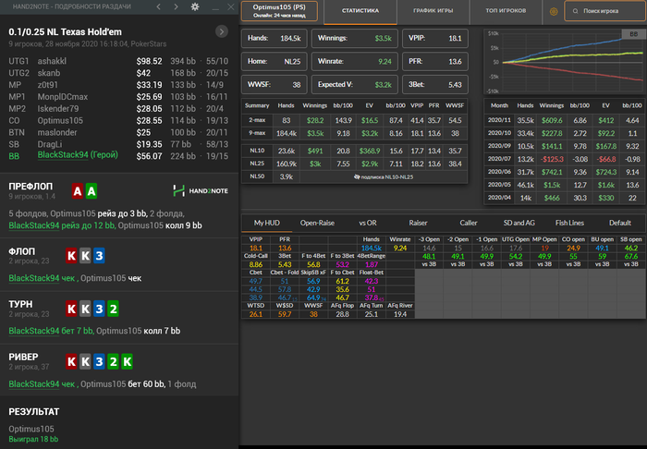Click the winnings graph thumbnail
Image resolution: width=647 pixels, height=449 pixels.
pos(564,62)
